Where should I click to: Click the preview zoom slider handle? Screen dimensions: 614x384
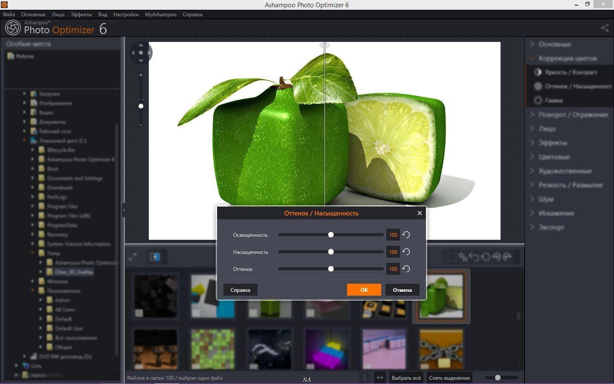141,106
